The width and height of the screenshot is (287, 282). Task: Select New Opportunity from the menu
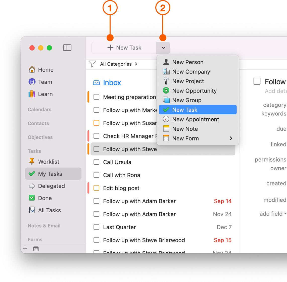point(195,91)
